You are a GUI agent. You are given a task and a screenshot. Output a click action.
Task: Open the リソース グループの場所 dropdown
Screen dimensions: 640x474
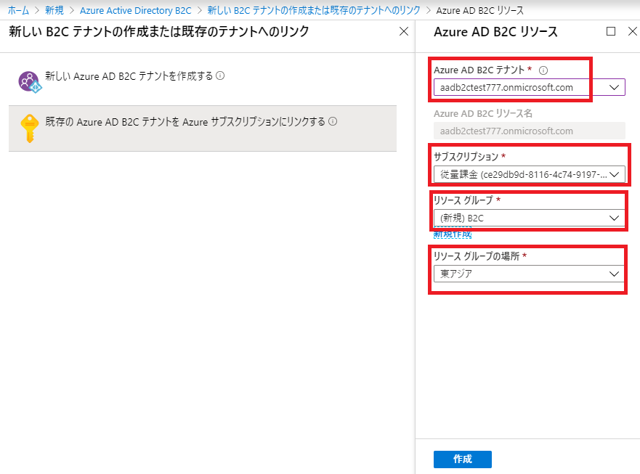(x=529, y=274)
